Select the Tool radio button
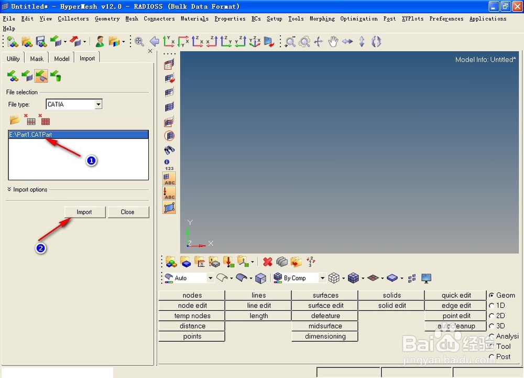Screen dimensions: 524x378 492,346
